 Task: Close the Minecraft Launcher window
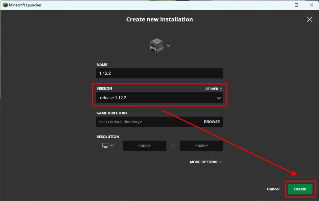311,5
